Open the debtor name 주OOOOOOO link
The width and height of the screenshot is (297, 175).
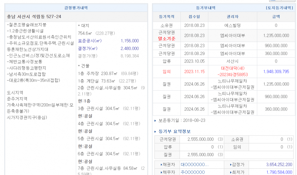193,172
